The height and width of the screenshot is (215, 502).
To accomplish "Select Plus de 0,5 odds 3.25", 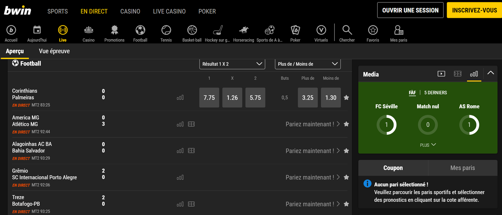I will click(308, 97).
